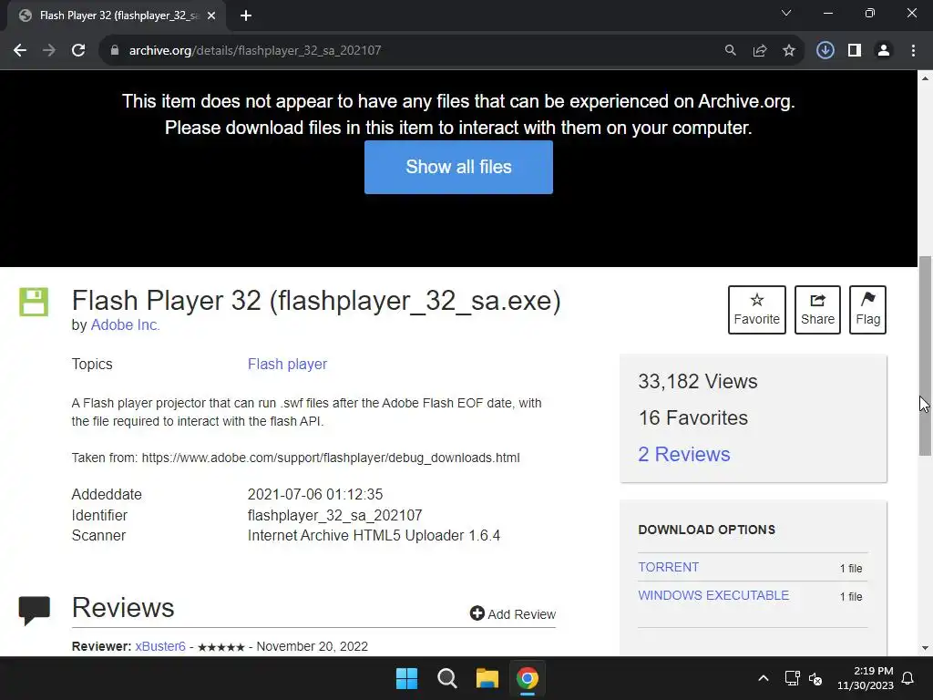Screen dimensions: 933x700
Task: Click the Flash Player 32 title heading
Action: (316, 301)
